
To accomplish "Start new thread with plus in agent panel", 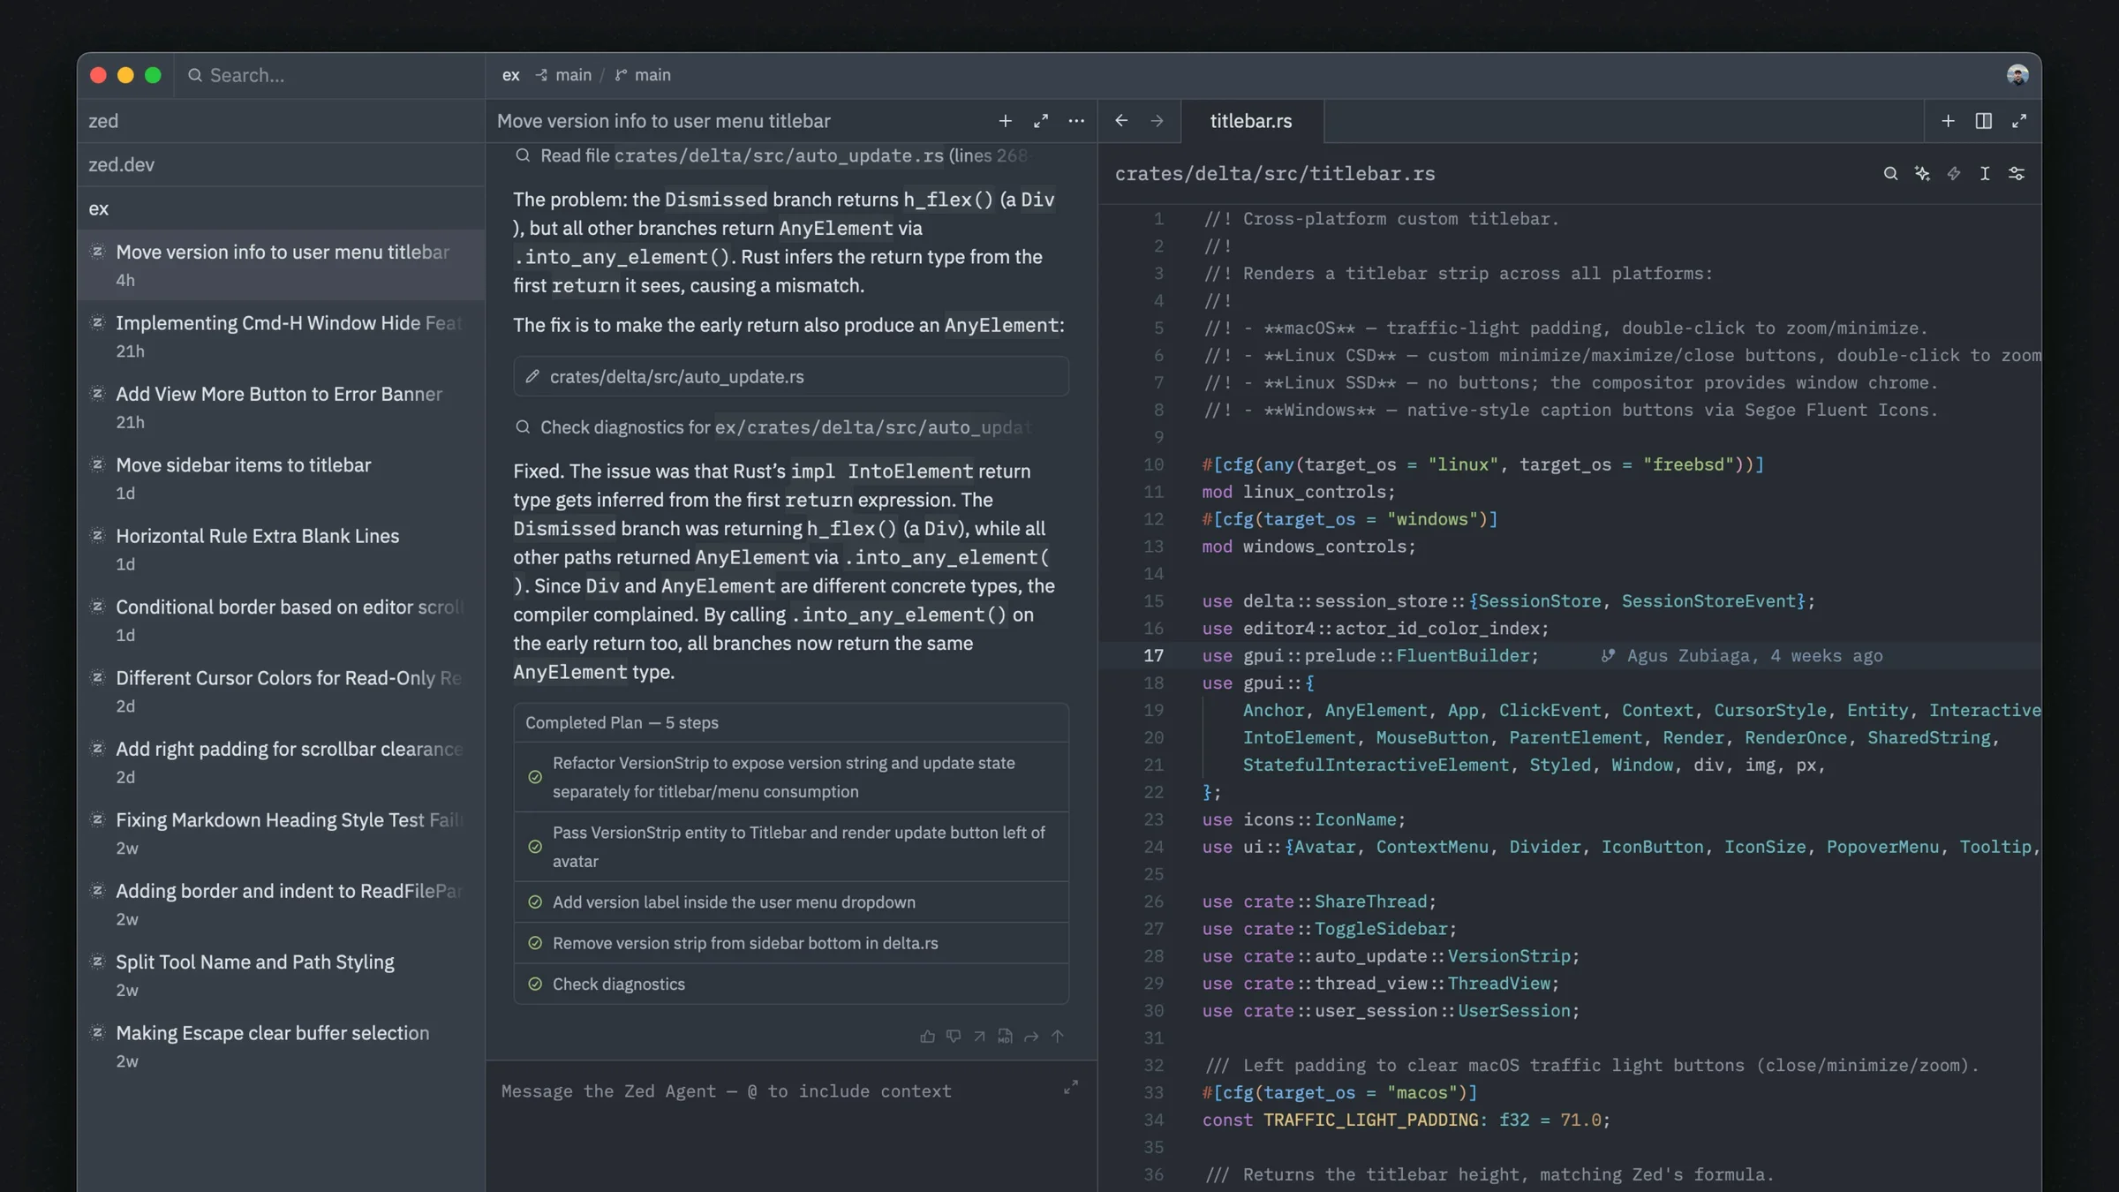I will click(1005, 121).
